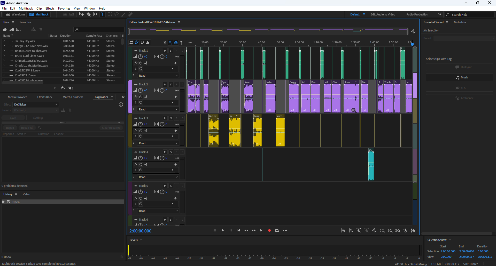Toggle snapping magnet icon in editor

pos(176,43)
